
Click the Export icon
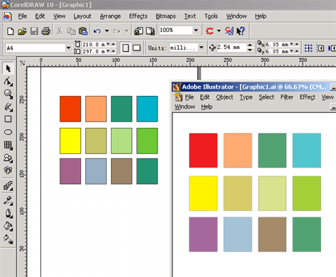pyautogui.click(x=151, y=31)
